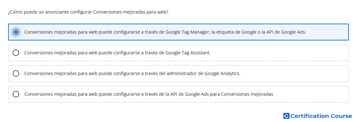
Task: Choose the last option's radio button about API
Action: [x=16, y=94]
